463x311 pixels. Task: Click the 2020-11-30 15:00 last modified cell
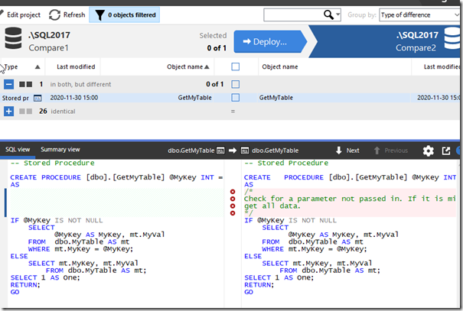coord(73,98)
